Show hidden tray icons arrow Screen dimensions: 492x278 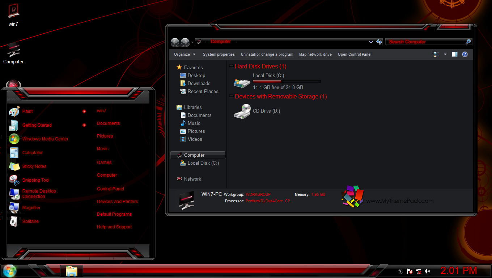coord(400,271)
